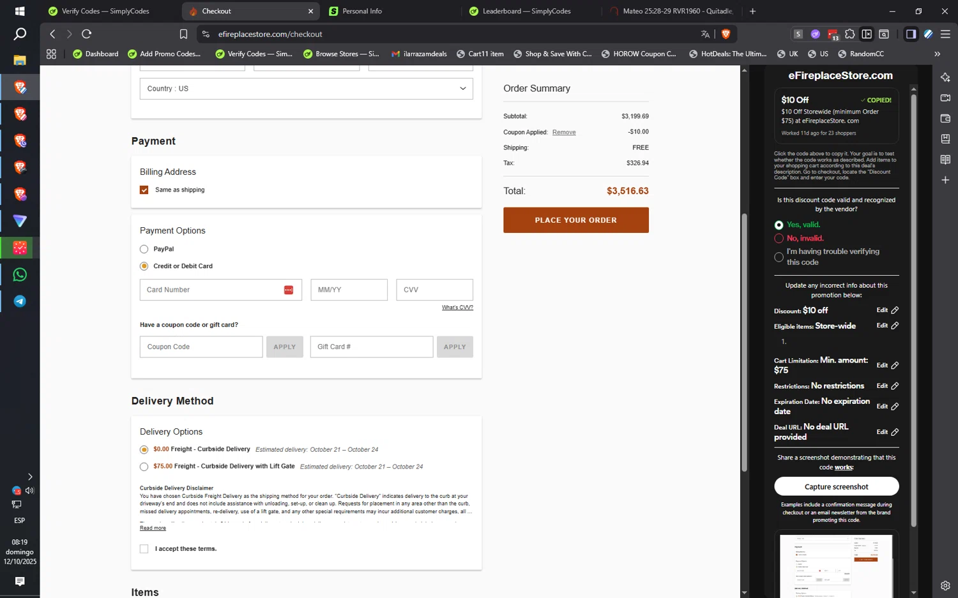The width and height of the screenshot is (958, 598).
Task: Open the extensions puzzle icon
Action: [x=849, y=34]
